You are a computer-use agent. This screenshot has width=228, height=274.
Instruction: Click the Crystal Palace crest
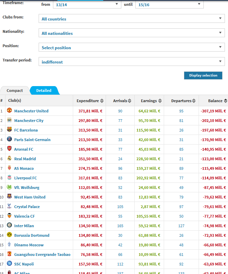10,206
